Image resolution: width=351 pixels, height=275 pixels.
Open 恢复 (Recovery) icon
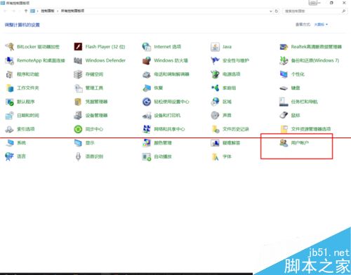[147, 88]
